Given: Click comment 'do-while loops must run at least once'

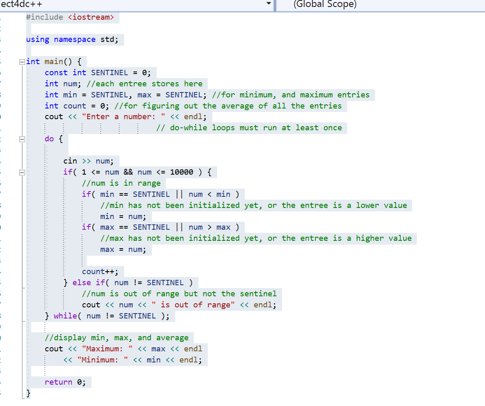Looking at the screenshot, I should point(249,128).
